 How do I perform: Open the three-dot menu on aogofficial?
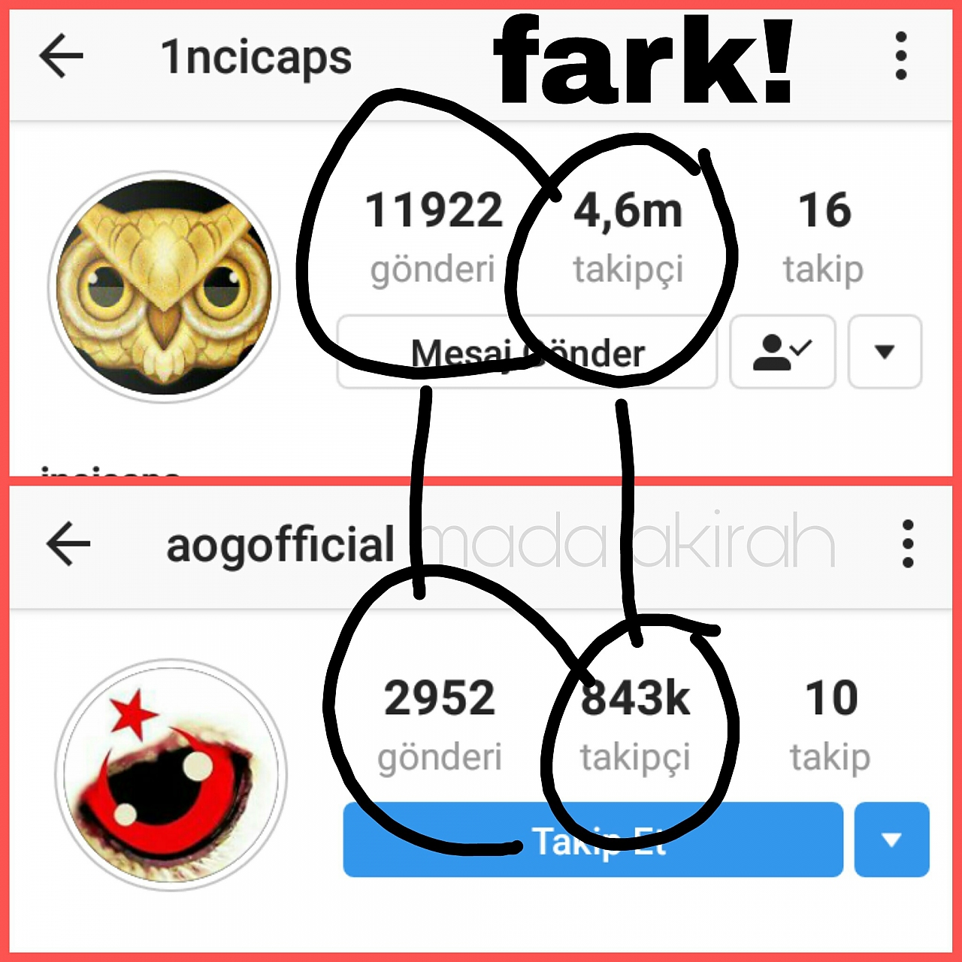click(x=908, y=543)
